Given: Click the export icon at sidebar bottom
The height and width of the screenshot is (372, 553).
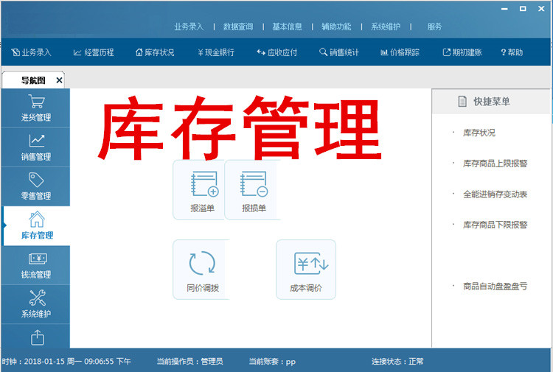Looking at the screenshot, I should (37, 337).
